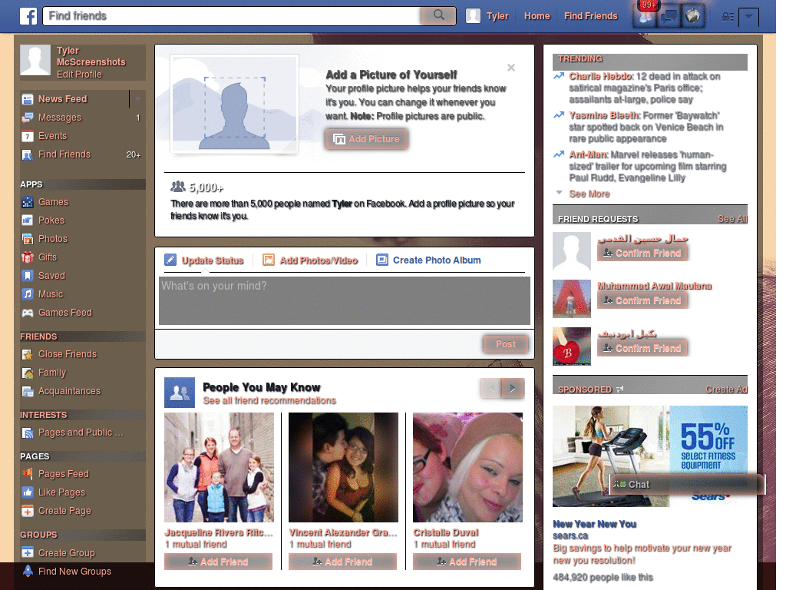Click Edit Profile link
This screenshot has height=590, width=786.
tap(79, 75)
